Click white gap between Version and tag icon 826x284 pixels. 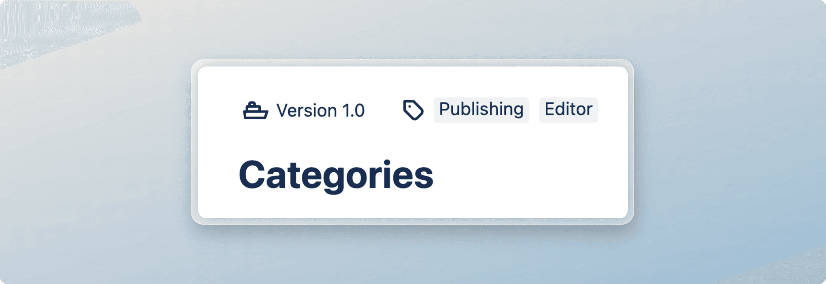384,111
